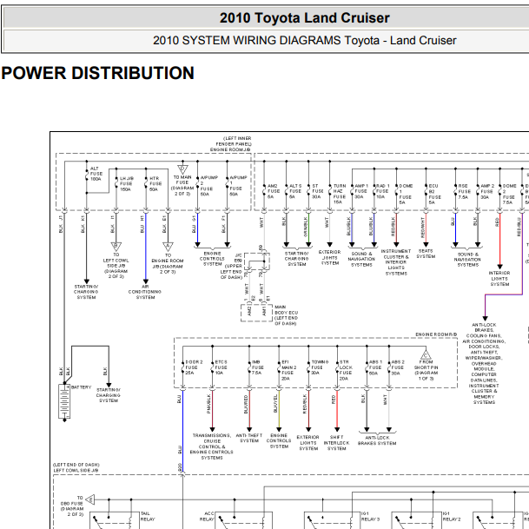
Task: Click the 'SEATS SYSTEM' label
Action: [x=426, y=254]
